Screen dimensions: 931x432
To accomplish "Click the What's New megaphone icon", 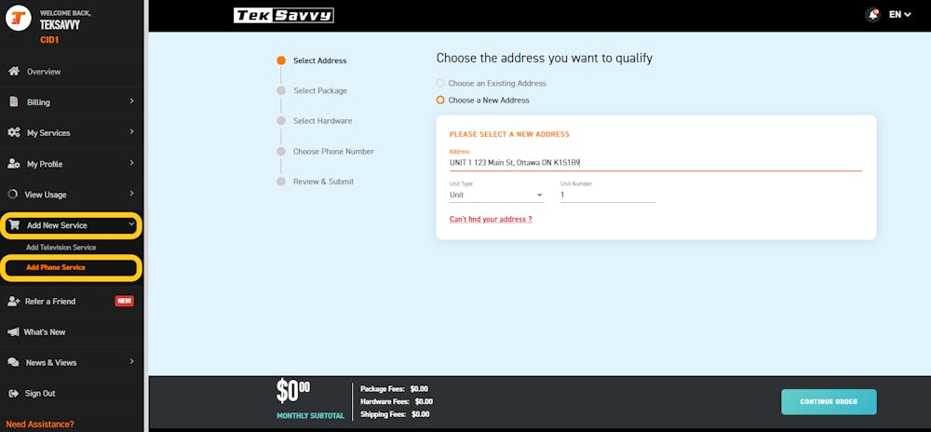I will (x=13, y=331).
